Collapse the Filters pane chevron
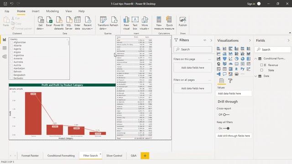292x164 pixels. click(x=211, y=41)
